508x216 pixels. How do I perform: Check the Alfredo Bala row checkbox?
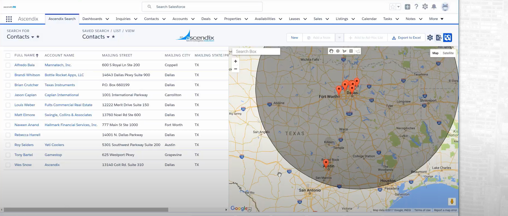(x=8, y=65)
